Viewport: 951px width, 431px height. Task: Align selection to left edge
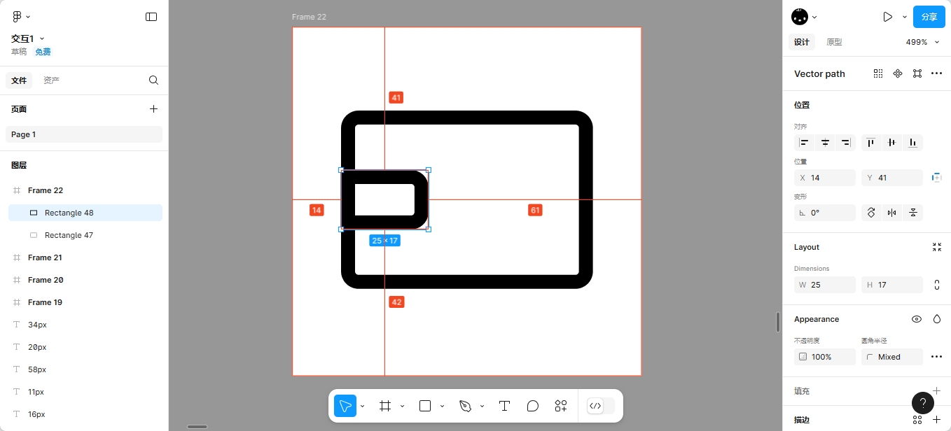[804, 143]
